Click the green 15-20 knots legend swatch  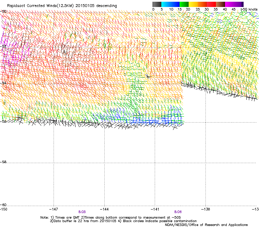(x=184, y=4)
